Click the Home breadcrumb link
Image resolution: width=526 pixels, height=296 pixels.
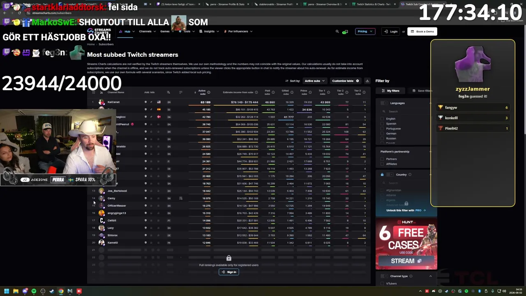click(x=91, y=44)
